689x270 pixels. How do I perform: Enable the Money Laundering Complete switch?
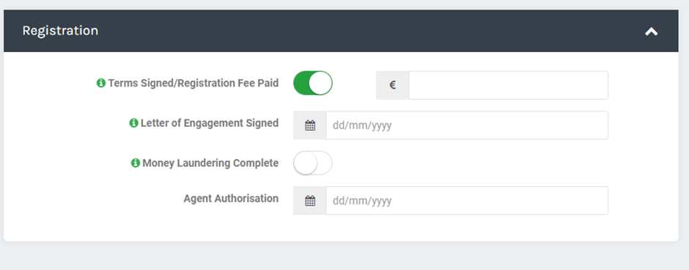tap(313, 163)
